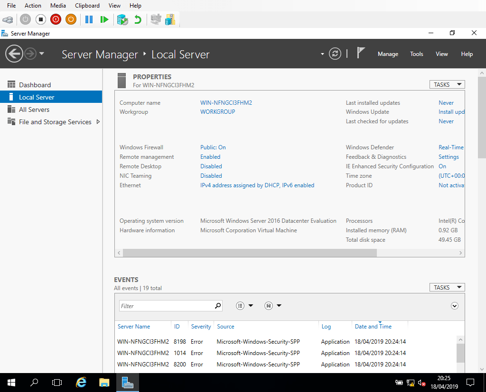Click the Properties horizontal scrollbar thumb
The width and height of the screenshot is (486, 392).
pos(250,253)
